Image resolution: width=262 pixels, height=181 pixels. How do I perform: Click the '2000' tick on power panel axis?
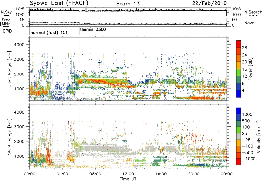coord(19,74)
